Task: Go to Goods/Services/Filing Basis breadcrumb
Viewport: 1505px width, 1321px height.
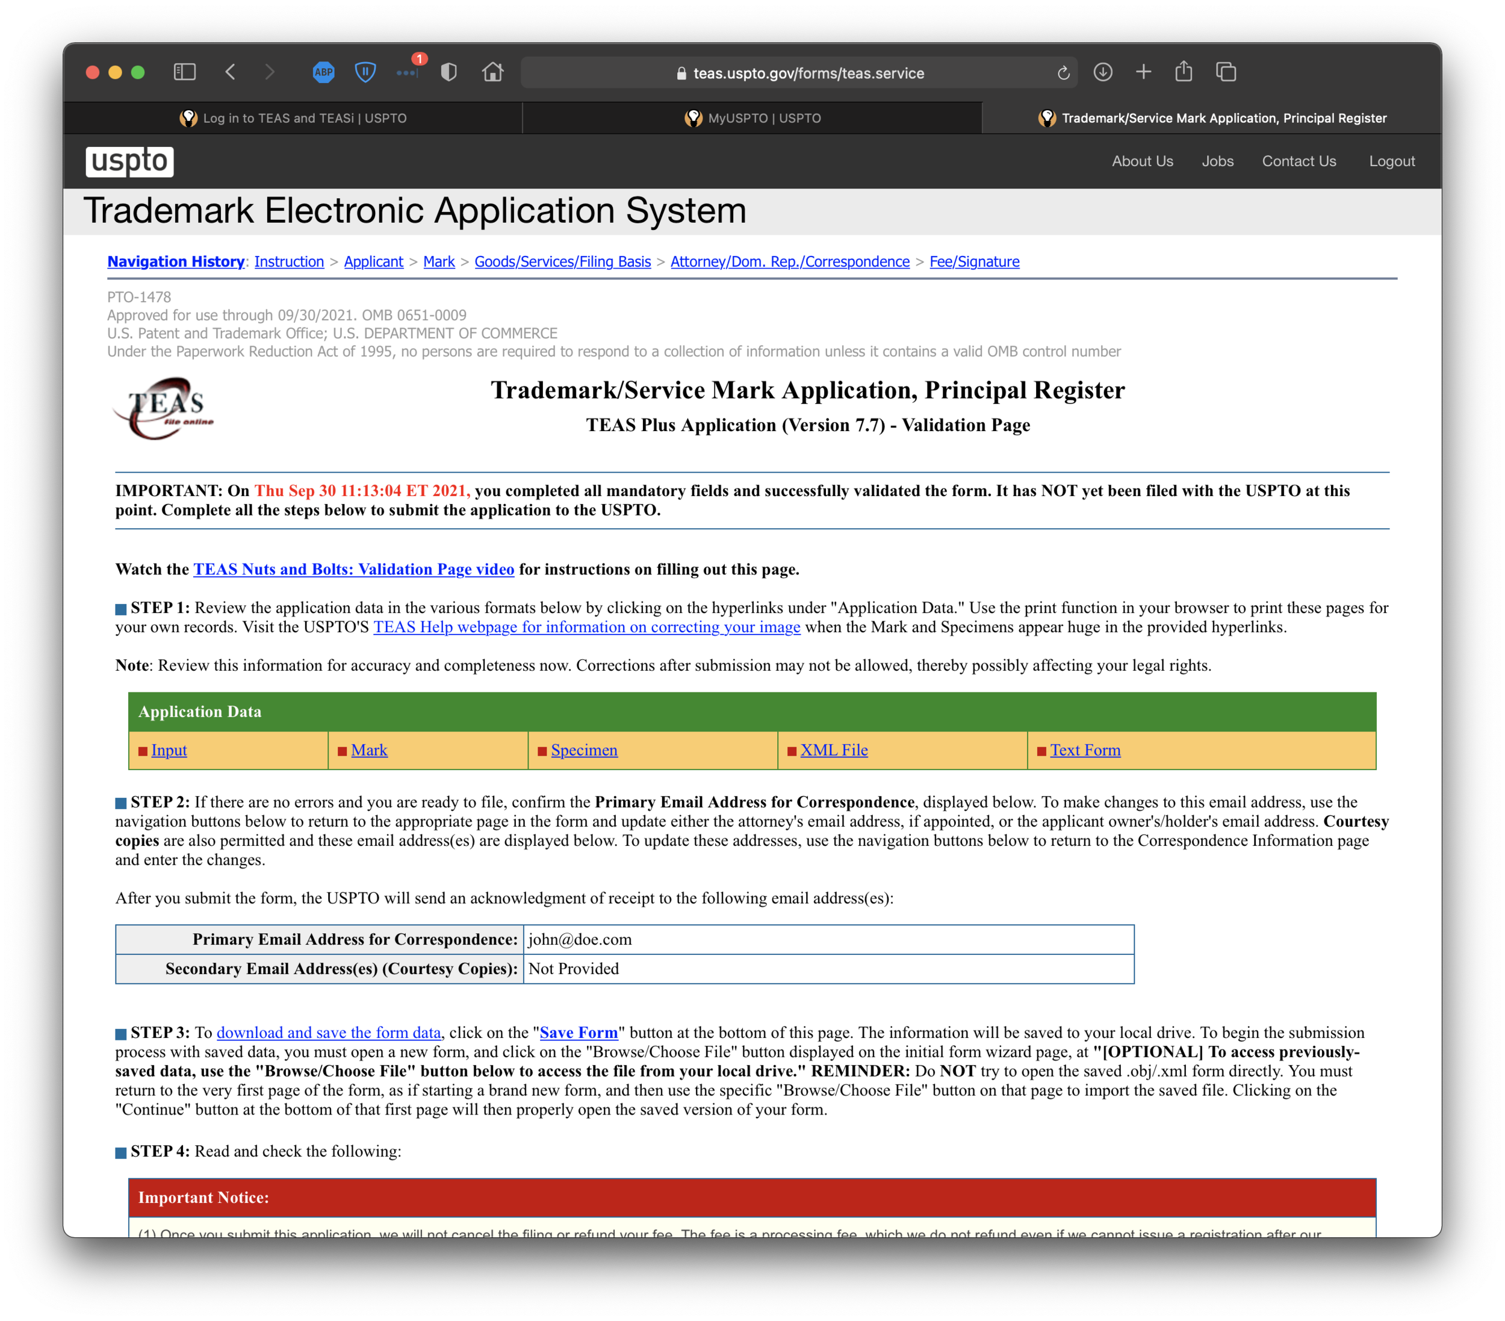Action: 562,261
